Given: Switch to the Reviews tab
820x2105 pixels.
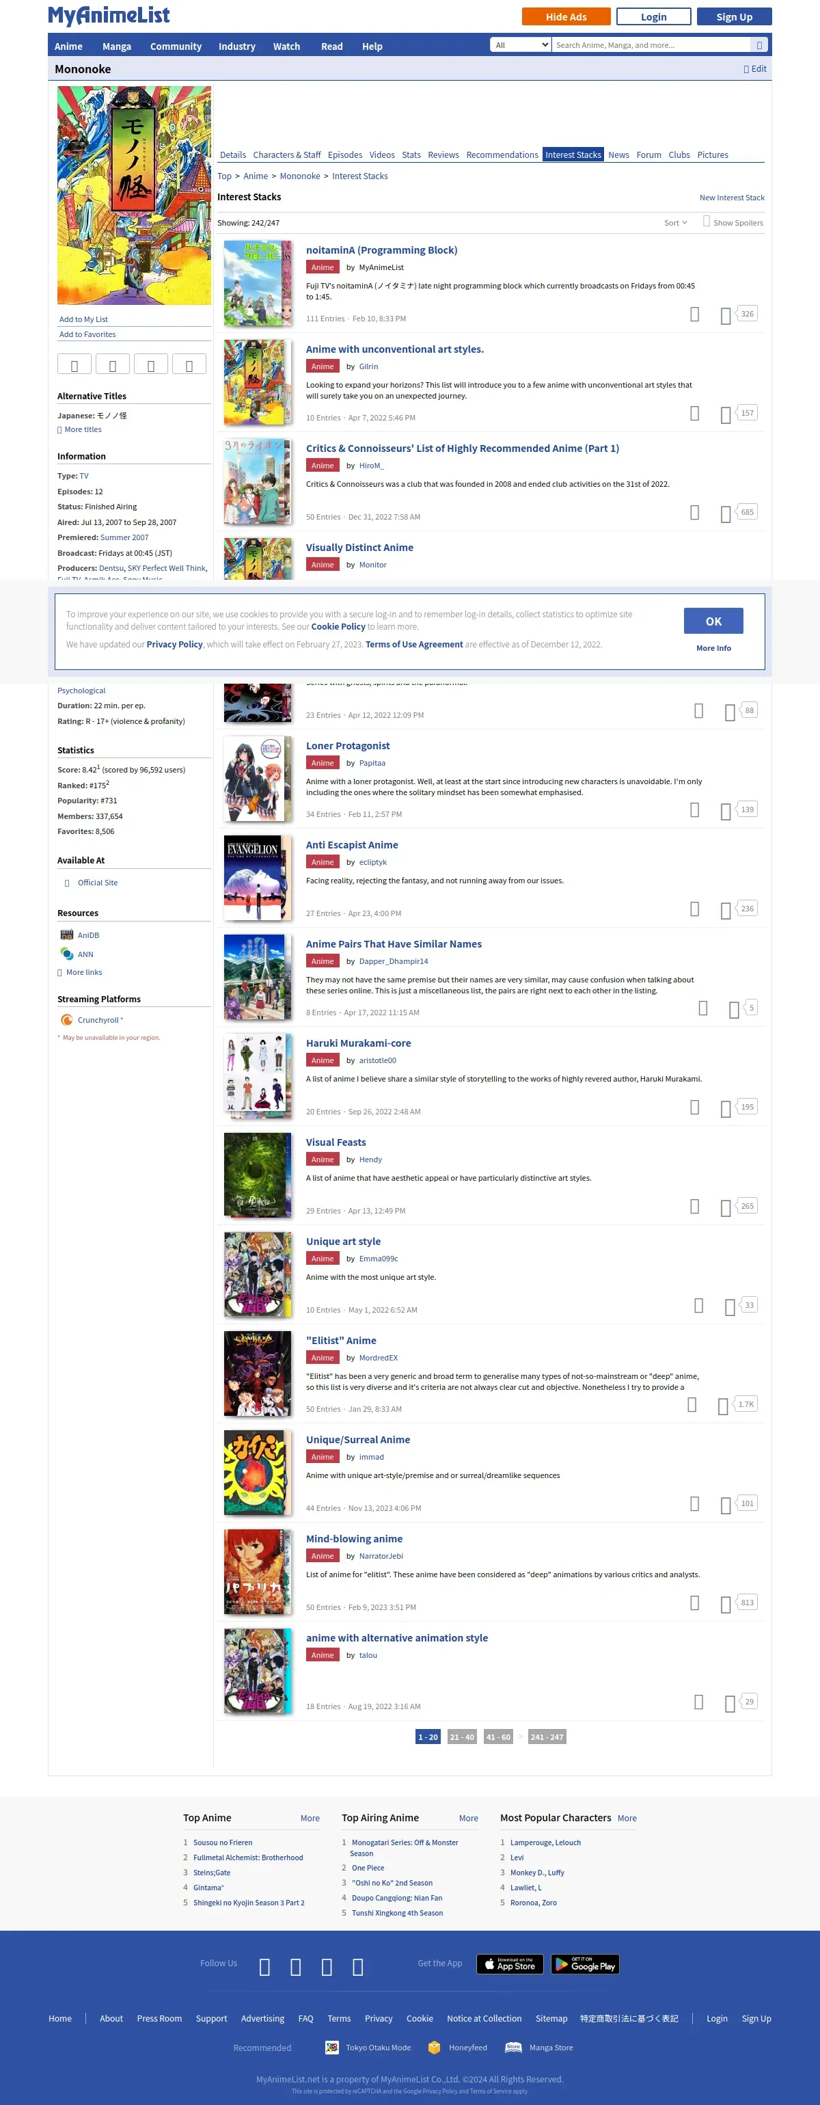Looking at the screenshot, I should (443, 155).
